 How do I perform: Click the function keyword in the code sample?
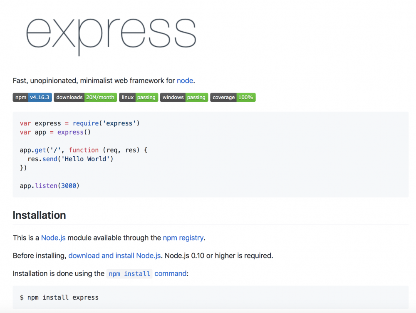(x=84, y=150)
